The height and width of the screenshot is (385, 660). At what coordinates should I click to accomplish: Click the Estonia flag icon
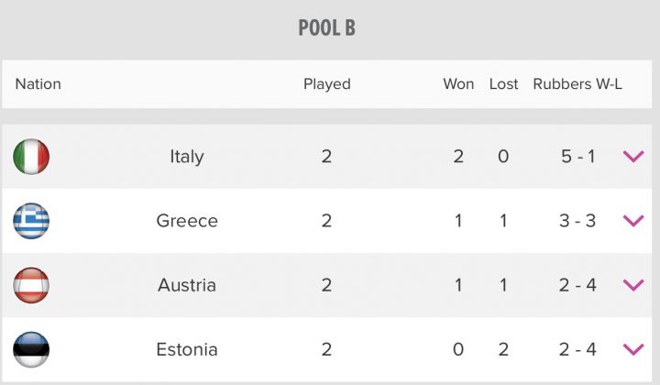click(31, 349)
